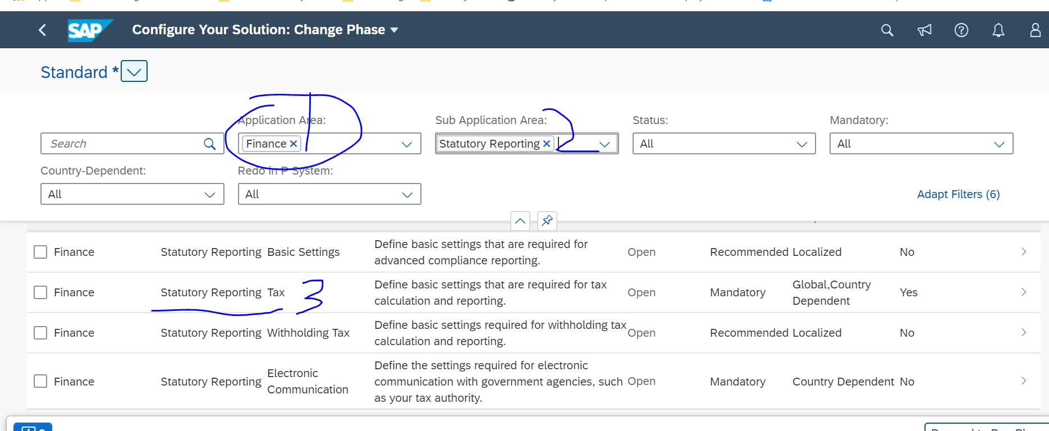
Task: Click 'Withholding Tax' item name
Action: click(308, 333)
